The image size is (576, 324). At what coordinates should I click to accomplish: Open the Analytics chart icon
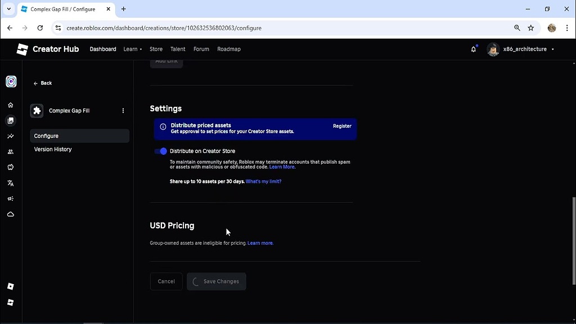(11, 136)
